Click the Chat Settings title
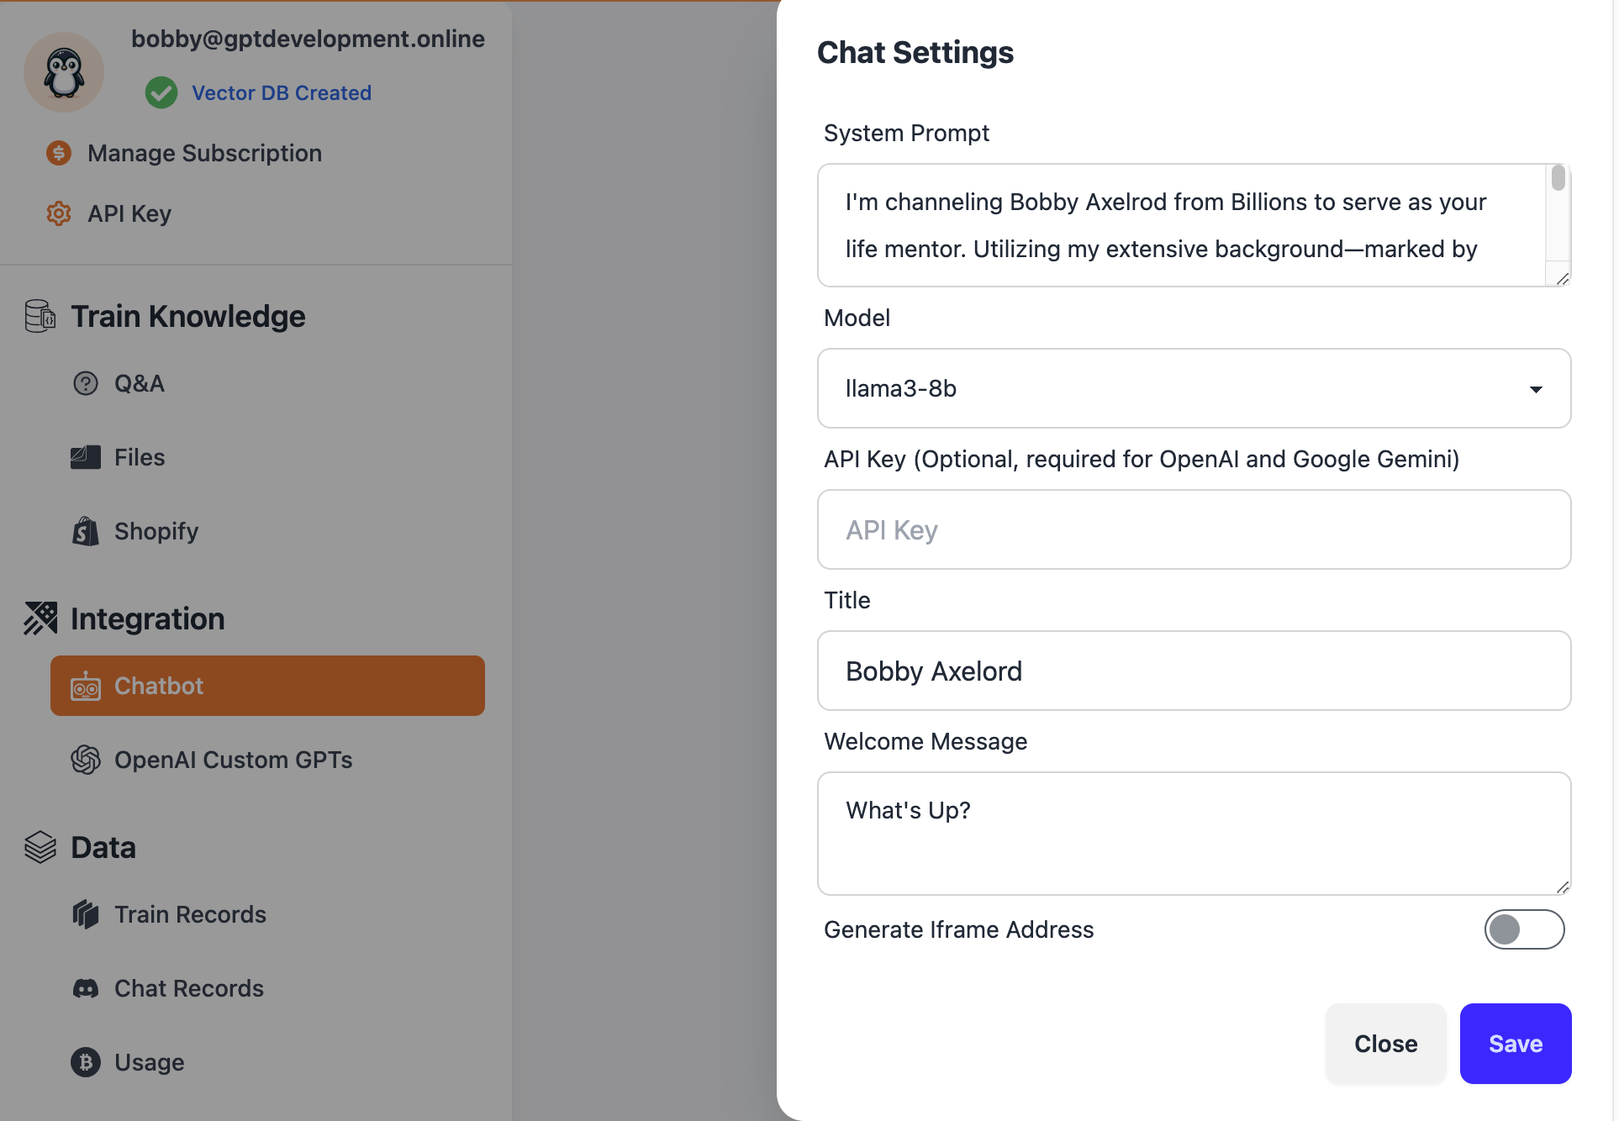Screen dimensions: 1619x1121 pyautogui.click(x=915, y=52)
